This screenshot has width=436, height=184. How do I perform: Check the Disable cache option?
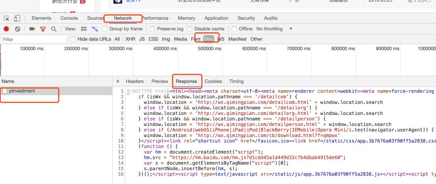190,29
